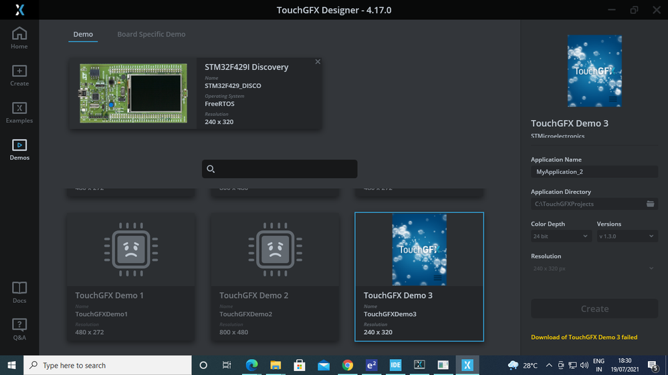Click the TouchGFX Demo 3 panel title
This screenshot has height=375, width=668.
570,123
